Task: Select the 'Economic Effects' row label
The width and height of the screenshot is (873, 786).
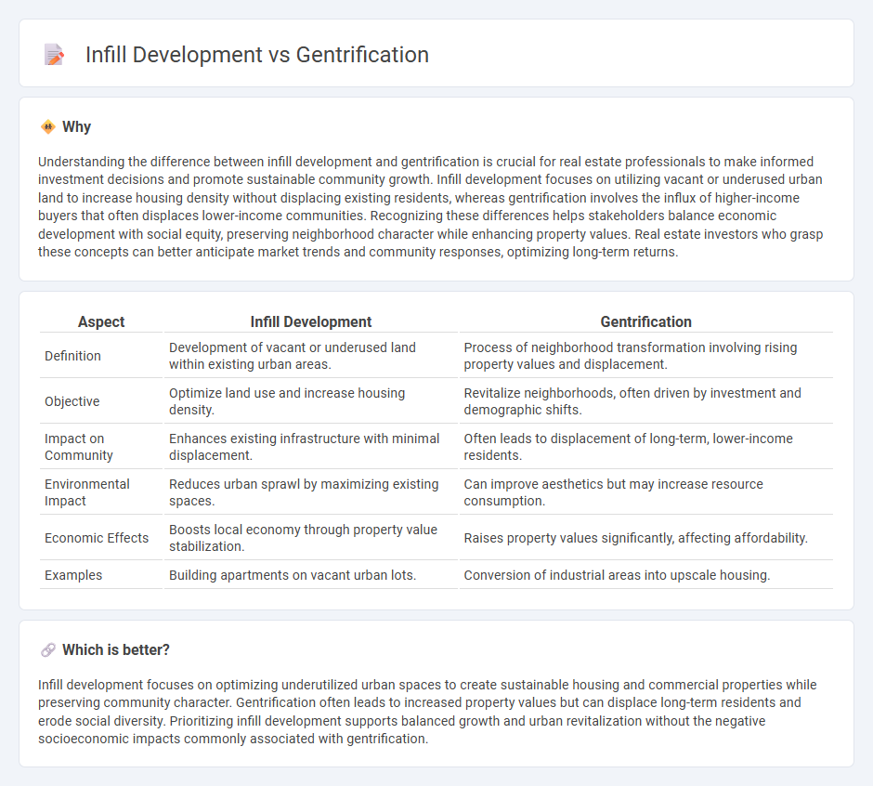Action: [x=97, y=538]
